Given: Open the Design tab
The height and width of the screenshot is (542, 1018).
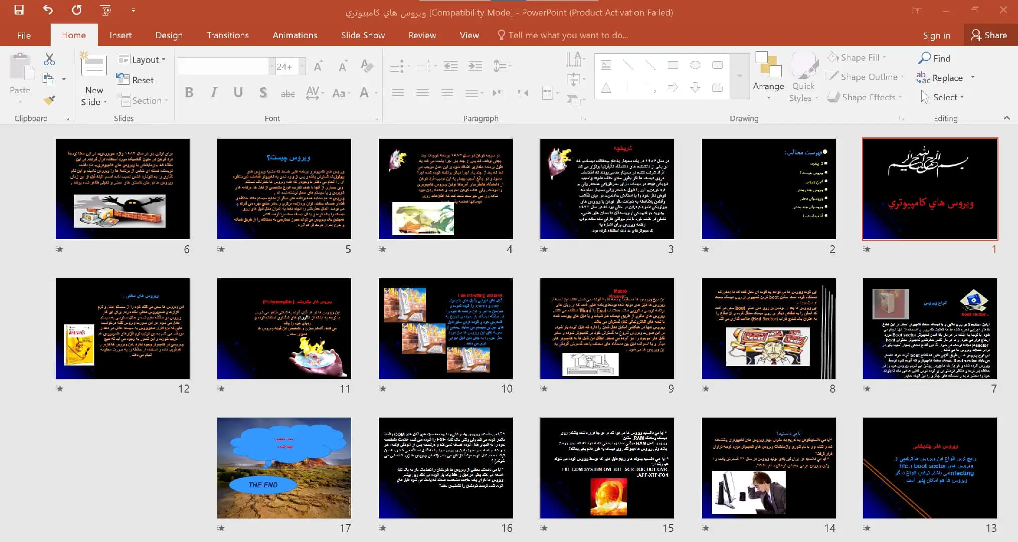Looking at the screenshot, I should [169, 35].
